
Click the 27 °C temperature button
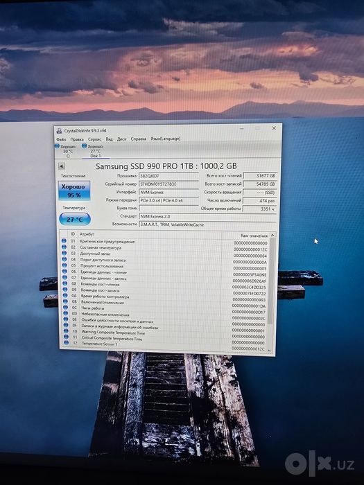[75, 220]
